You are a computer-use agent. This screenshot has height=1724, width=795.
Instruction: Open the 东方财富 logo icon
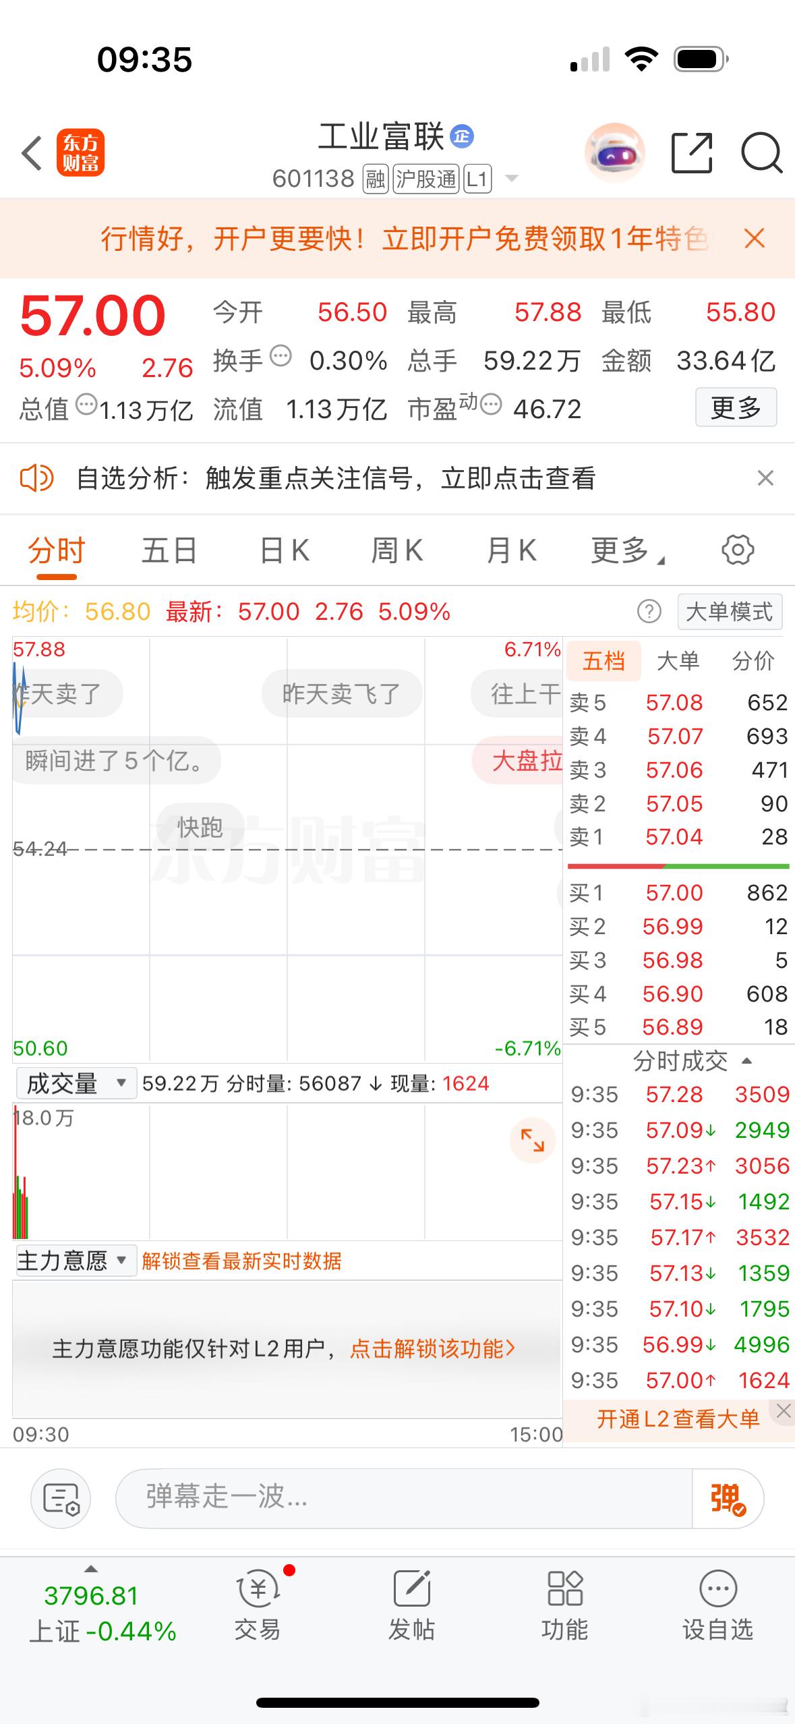pos(80,152)
